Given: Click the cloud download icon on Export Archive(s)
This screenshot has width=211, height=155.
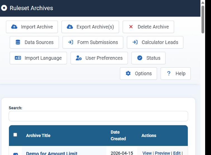Looking at the screenshot, I should 70,27.
